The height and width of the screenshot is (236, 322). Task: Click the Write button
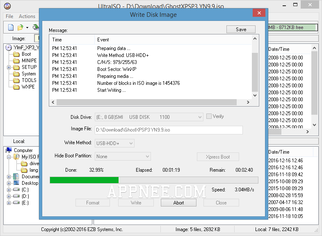click(136, 203)
